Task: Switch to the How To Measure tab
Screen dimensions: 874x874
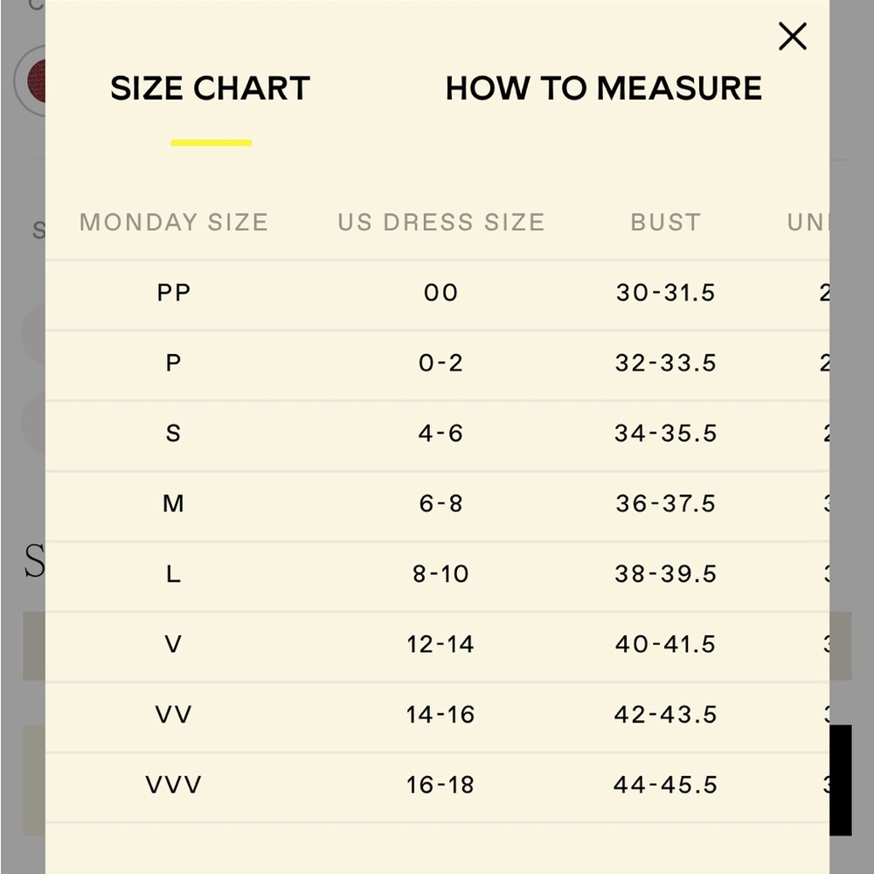Action: 604,88
